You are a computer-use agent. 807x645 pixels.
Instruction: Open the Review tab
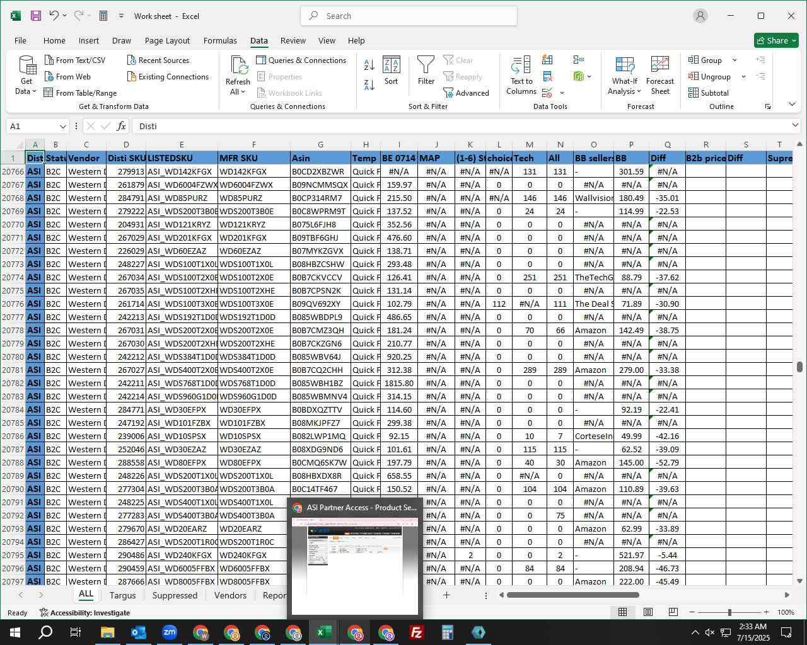(x=293, y=40)
